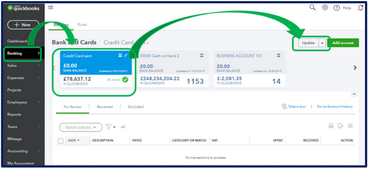This screenshot has height=169, width=369.
Task: Click the export icon above the table
Action: tap(341, 126)
